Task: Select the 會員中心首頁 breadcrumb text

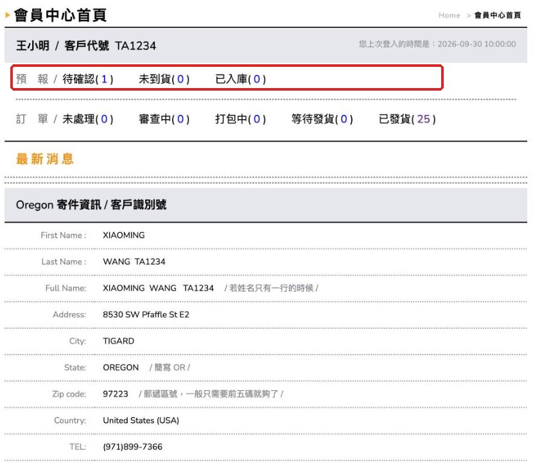Action: point(498,15)
